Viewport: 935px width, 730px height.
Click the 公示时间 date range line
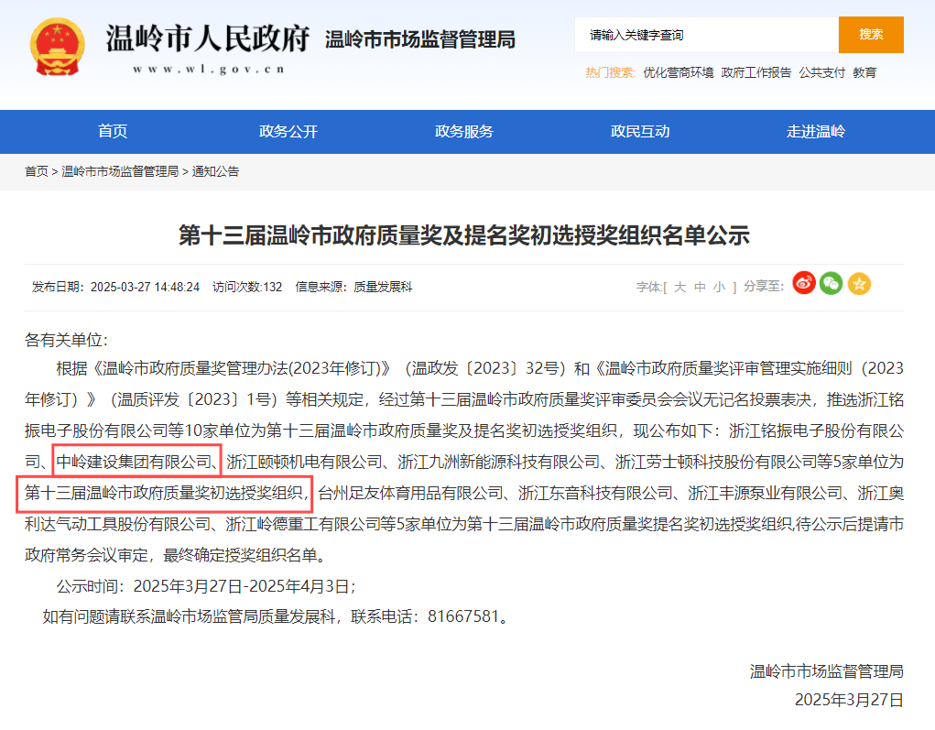(206, 586)
